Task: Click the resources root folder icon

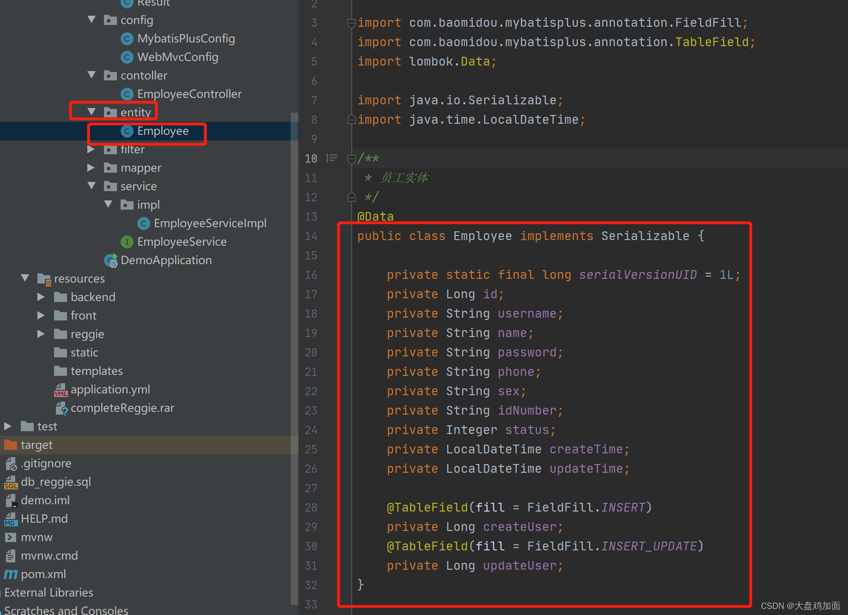Action: point(44,279)
